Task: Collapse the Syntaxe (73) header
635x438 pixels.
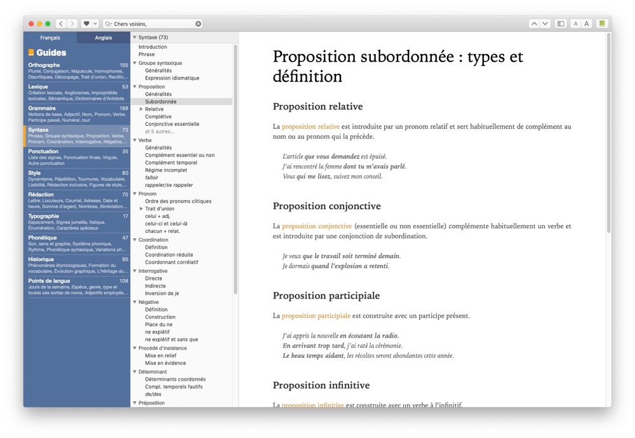Action: coord(135,38)
